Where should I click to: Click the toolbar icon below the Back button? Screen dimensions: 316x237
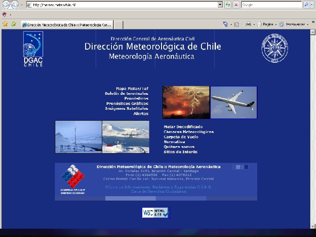coord(5,14)
